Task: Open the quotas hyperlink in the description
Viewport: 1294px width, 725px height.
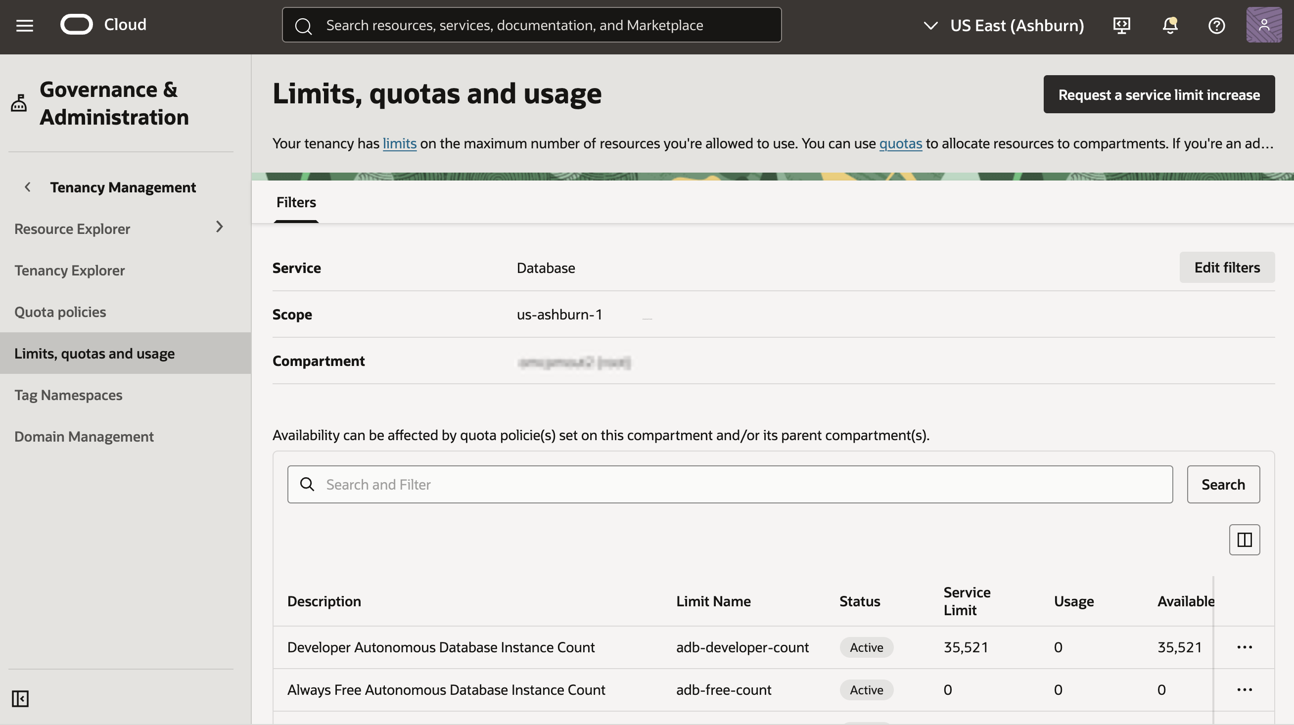Action: coord(900,143)
